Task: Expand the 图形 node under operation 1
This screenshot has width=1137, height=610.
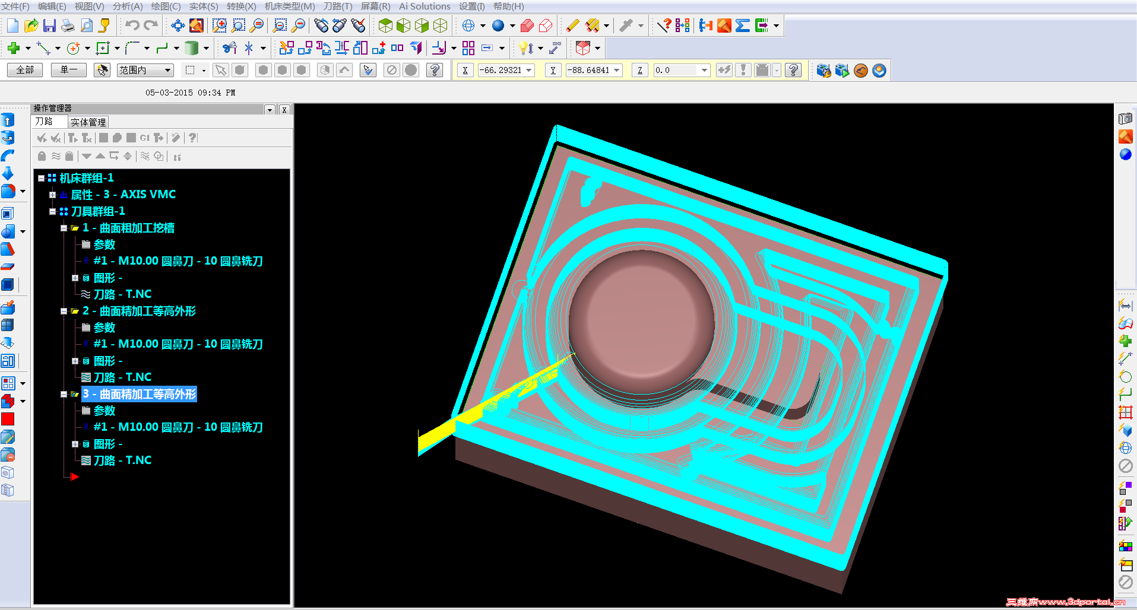Action: (75, 278)
